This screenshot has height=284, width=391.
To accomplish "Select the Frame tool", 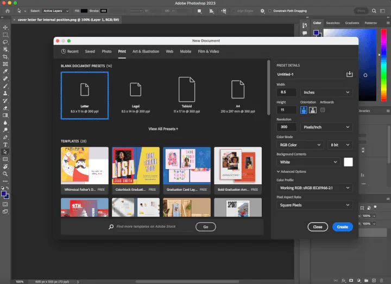I will [5, 64].
